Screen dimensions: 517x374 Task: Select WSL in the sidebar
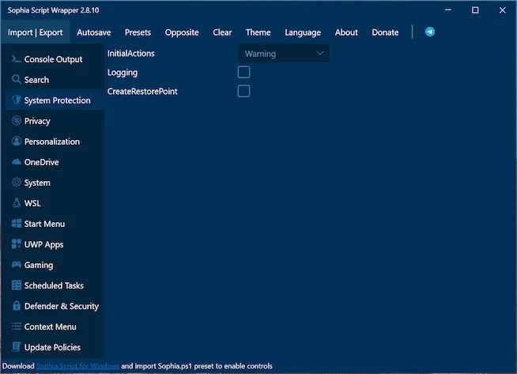[55, 203]
